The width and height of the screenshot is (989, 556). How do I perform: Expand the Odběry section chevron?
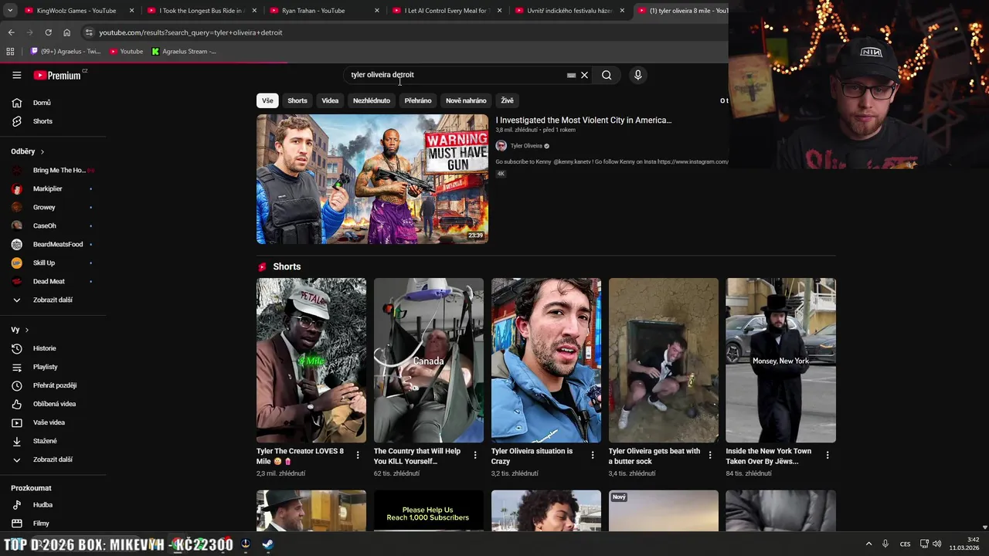click(x=42, y=152)
